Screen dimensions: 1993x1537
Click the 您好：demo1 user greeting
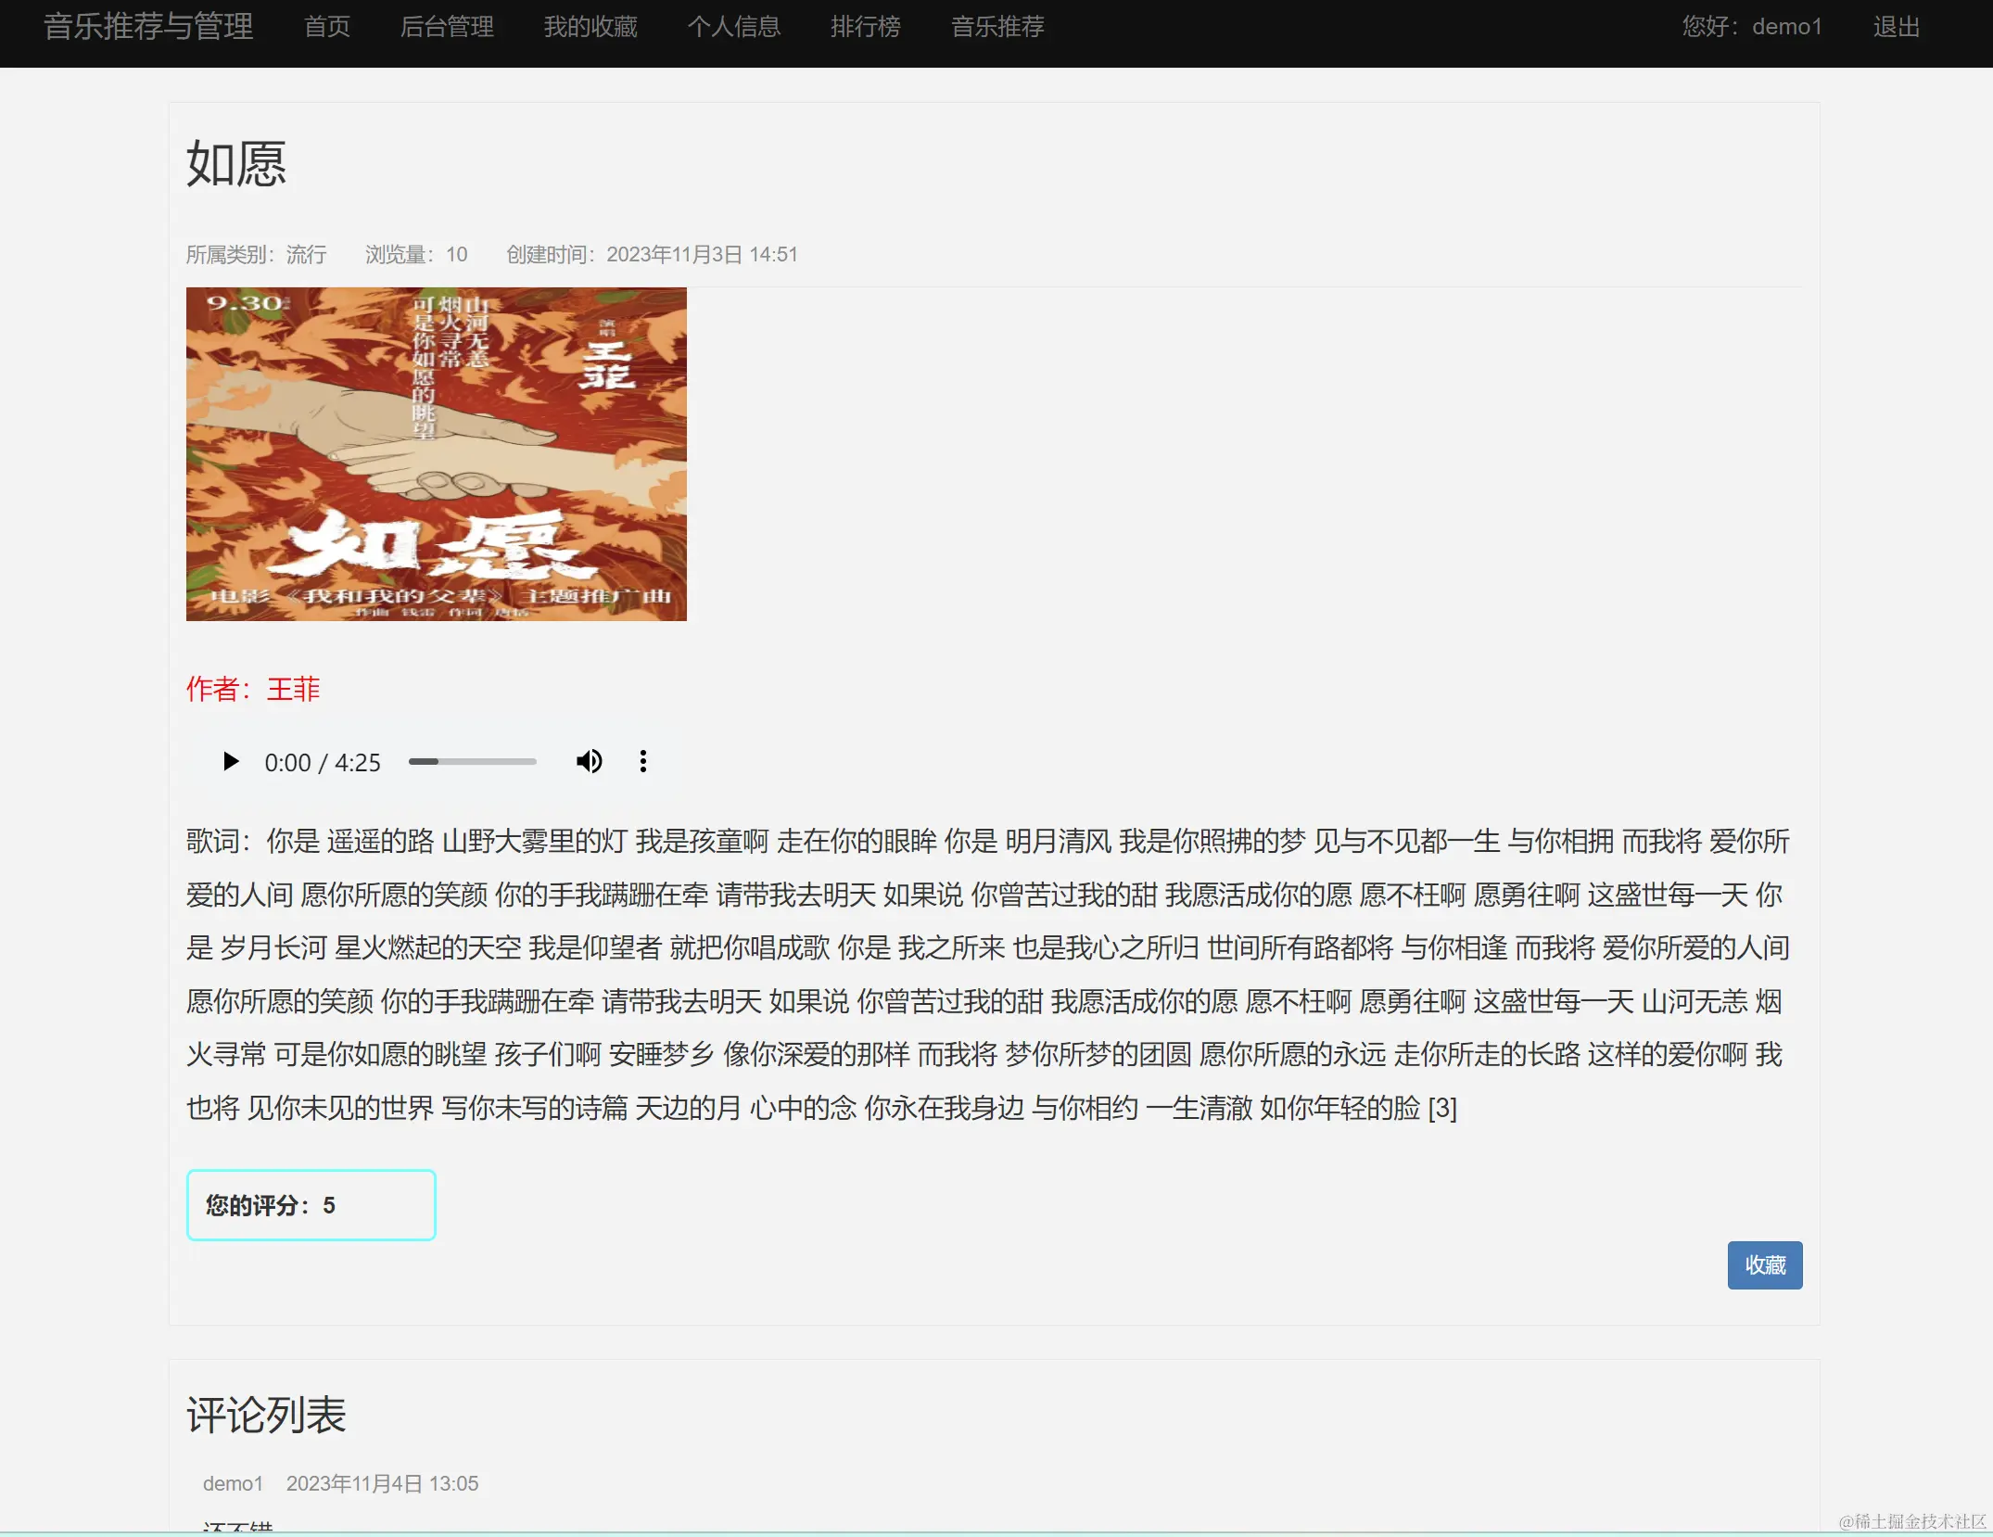pyautogui.click(x=1751, y=27)
